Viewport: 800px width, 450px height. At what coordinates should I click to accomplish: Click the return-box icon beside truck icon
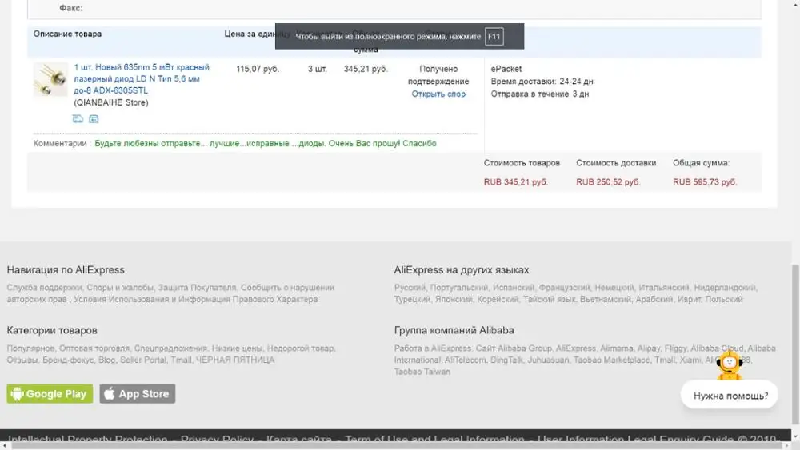click(x=94, y=119)
